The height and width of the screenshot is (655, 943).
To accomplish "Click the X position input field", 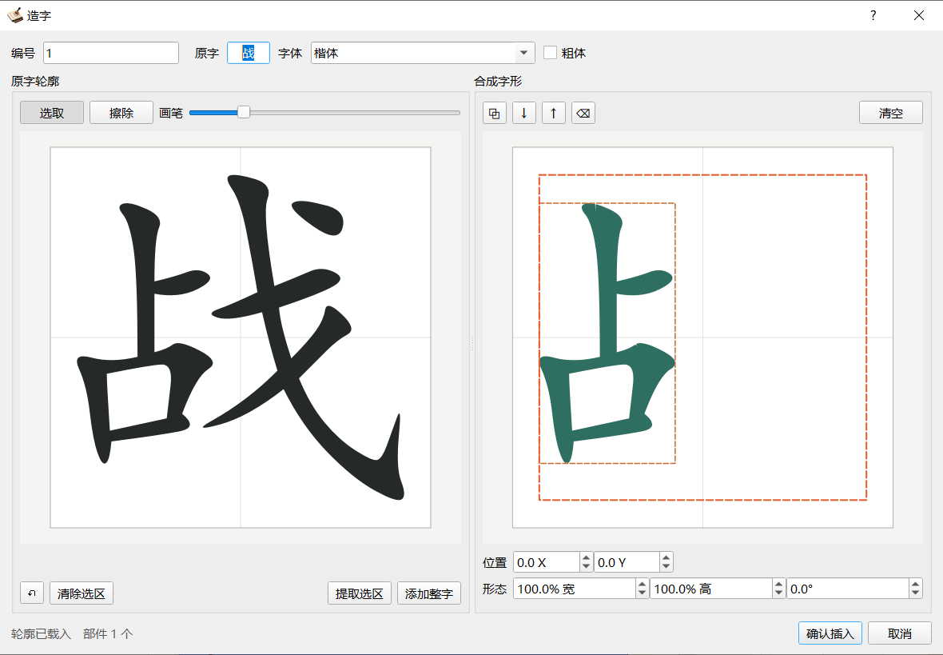I will (x=547, y=562).
